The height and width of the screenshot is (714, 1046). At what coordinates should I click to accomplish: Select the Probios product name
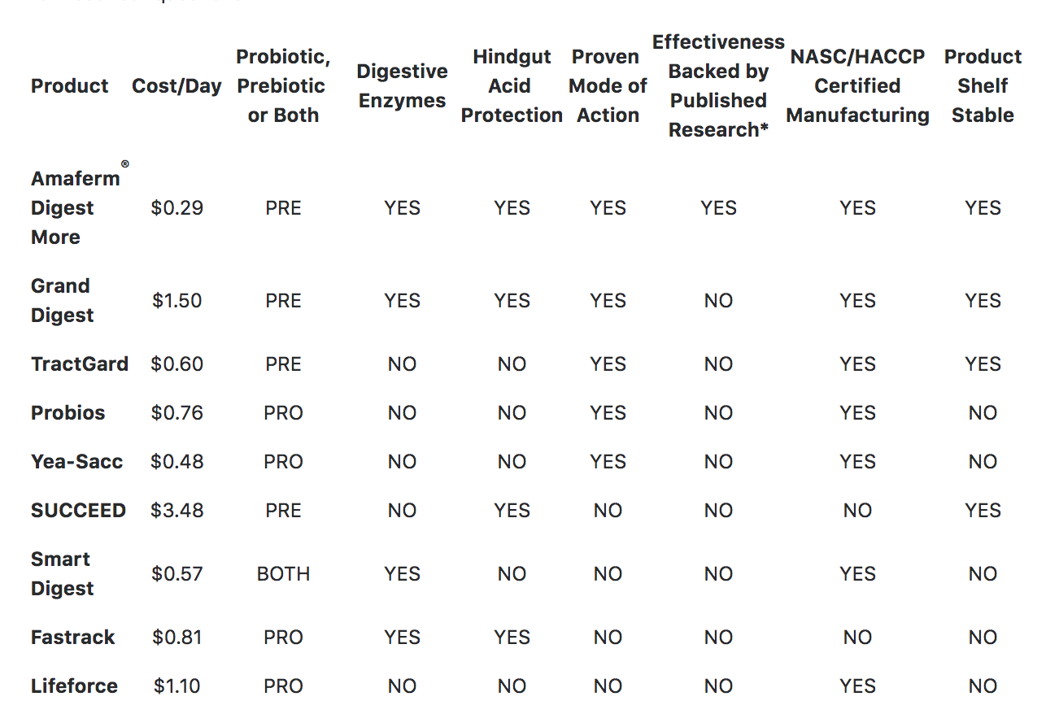tap(68, 413)
